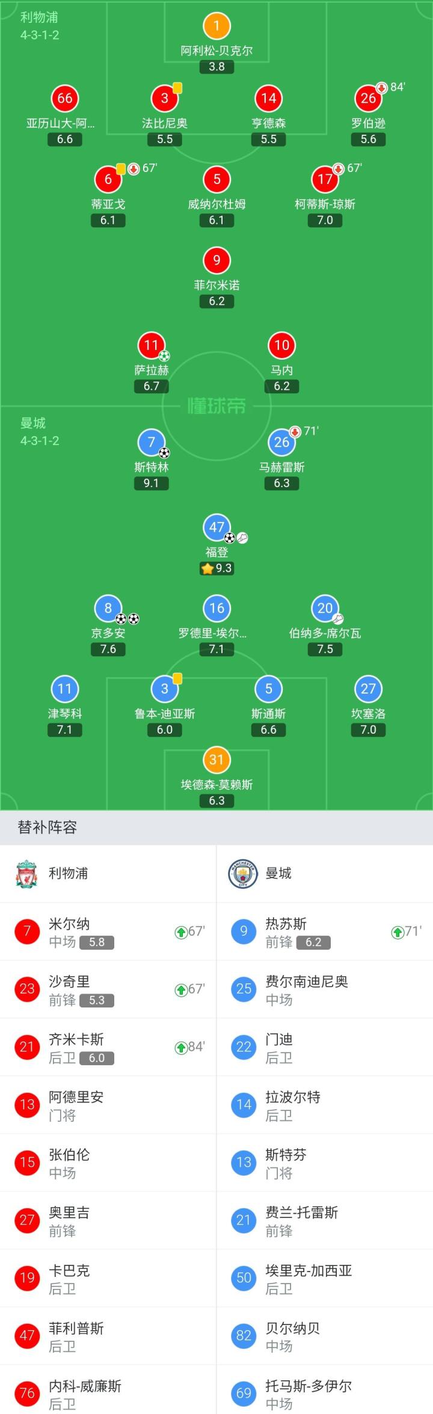
Task: Click Foden's 9.3 star rating badge
Action: pyautogui.click(x=216, y=568)
